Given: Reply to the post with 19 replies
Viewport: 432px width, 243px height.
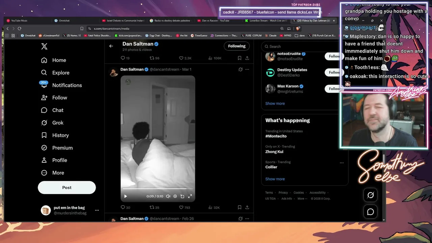Looking at the screenshot, I should click(125, 58).
